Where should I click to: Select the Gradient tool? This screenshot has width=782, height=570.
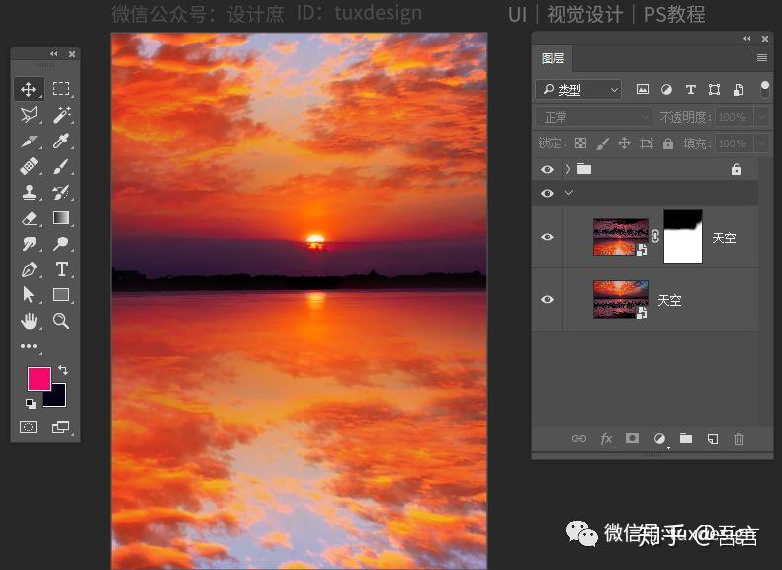[x=61, y=218]
